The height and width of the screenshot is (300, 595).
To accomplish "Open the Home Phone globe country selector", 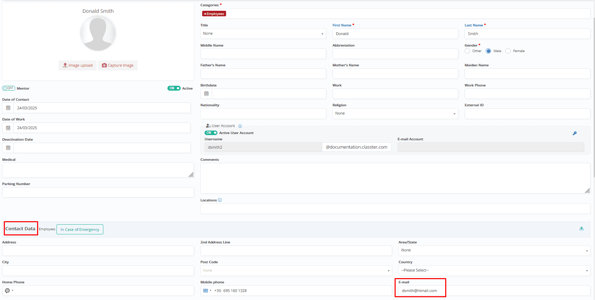I will pos(9,291).
